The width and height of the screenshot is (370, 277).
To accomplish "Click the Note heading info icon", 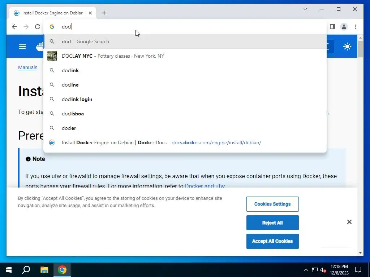I will [28, 159].
